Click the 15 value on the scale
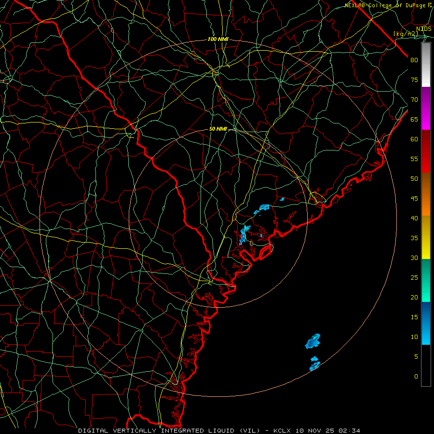Image resolution: width=434 pixels, height=434 pixels. (414, 317)
